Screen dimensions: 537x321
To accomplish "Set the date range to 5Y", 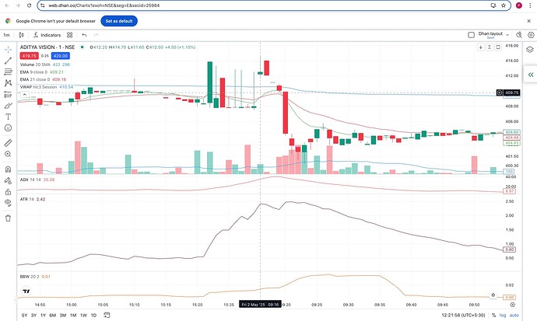I will tap(24, 316).
